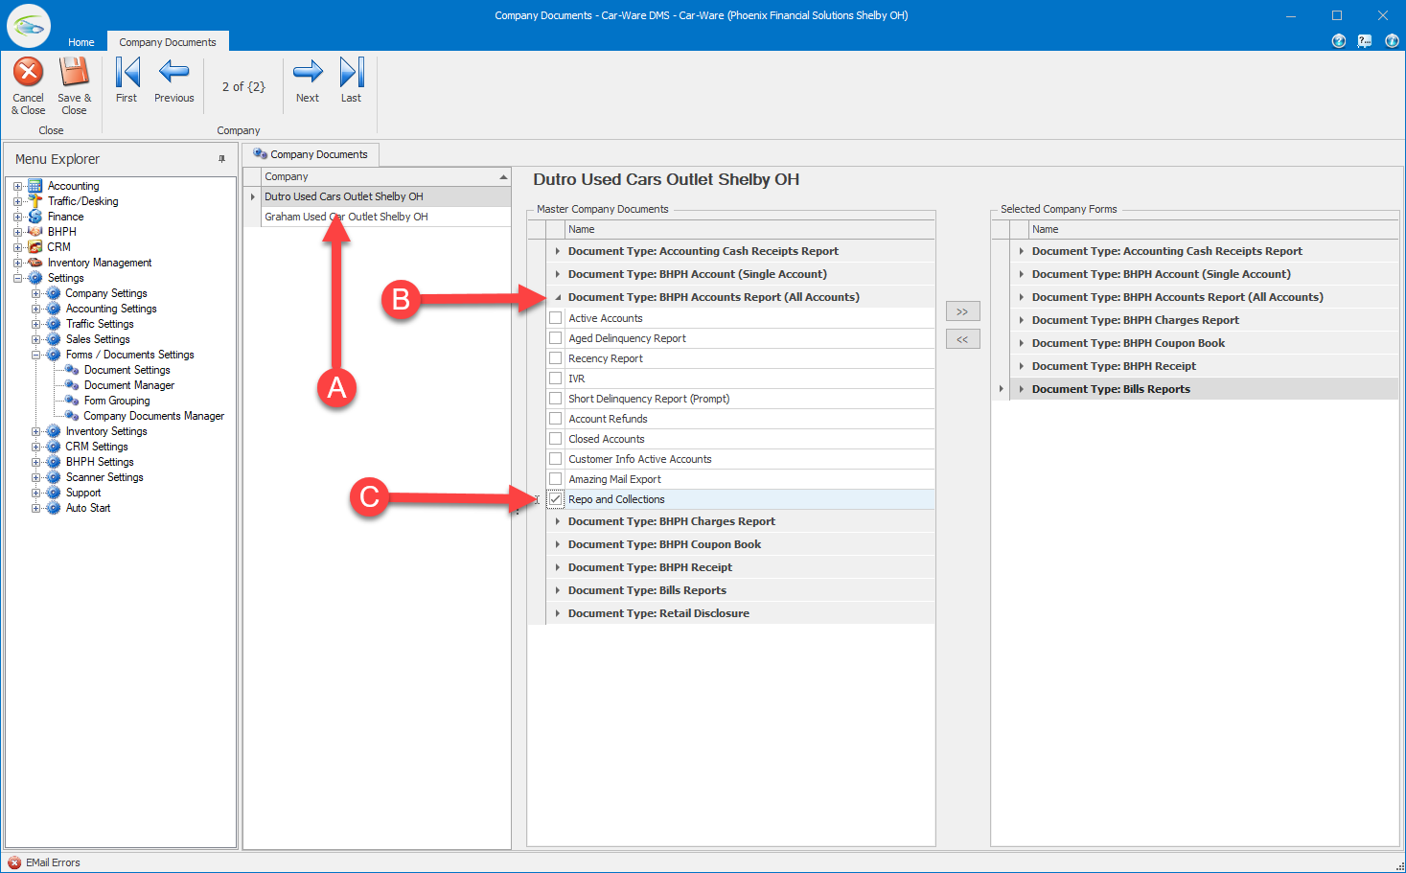Viewport: 1406px width, 873px height.
Task: Expand master BHPH Account (Single Account) group
Action: [x=558, y=274]
